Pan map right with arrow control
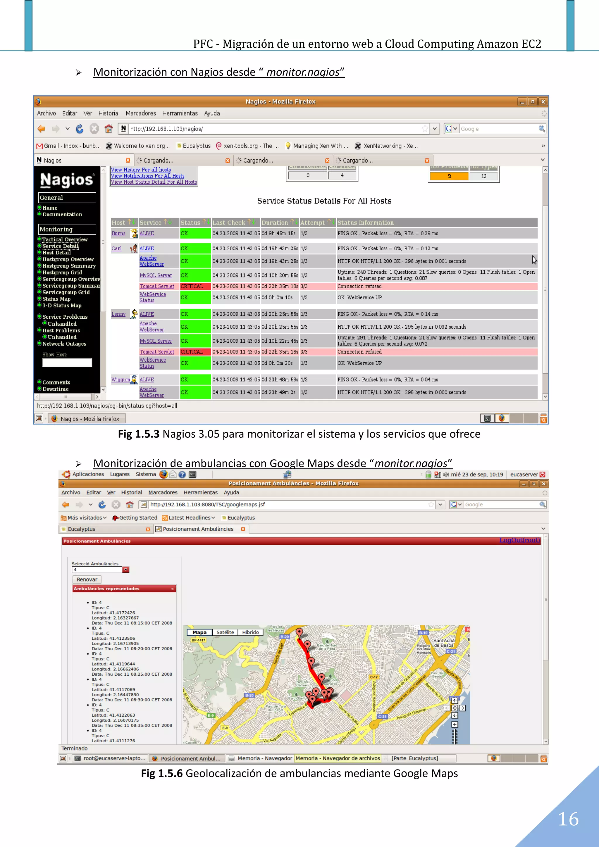Viewport: 599px width, 847px height. coord(462,708)
